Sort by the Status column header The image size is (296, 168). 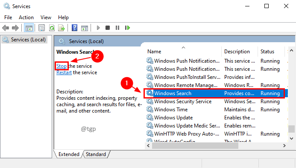click(x=267, y=52)
